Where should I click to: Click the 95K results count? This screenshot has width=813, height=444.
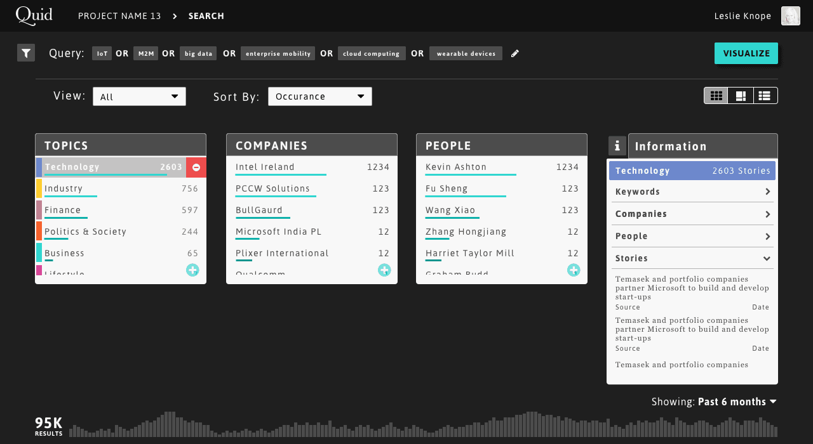point(49,426)
